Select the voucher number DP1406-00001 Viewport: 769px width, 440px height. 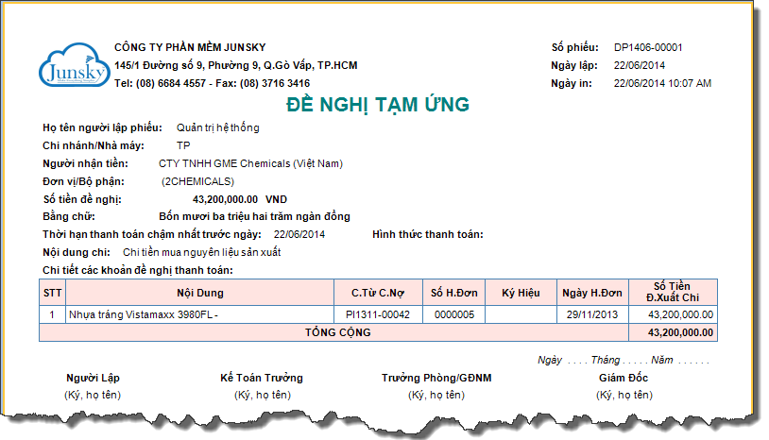(648, 47)
